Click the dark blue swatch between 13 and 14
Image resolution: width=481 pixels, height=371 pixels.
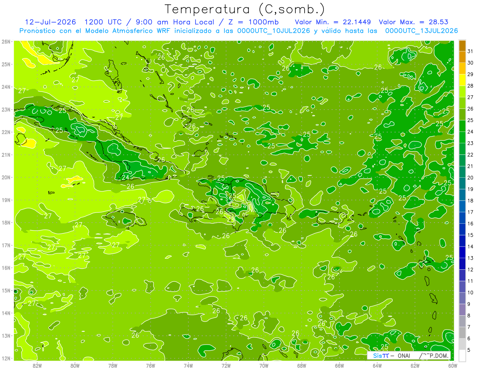tap(462, 252)
